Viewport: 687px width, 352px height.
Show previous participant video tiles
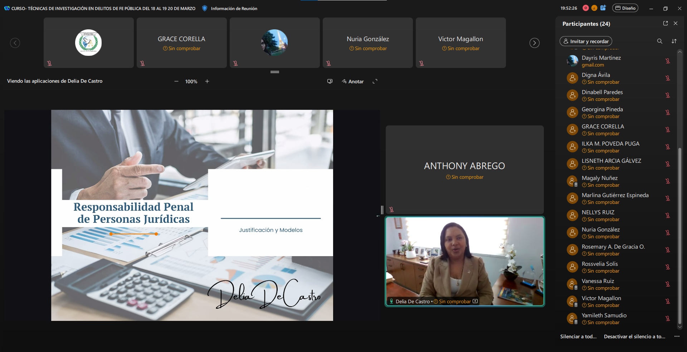15,43
